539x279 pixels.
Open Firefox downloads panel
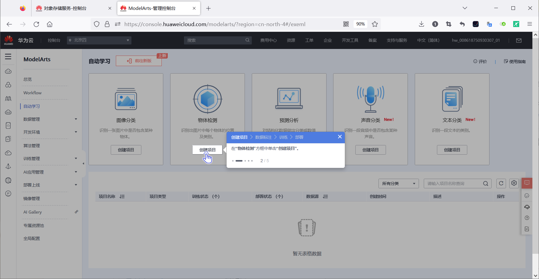pyautogui.click(x=421, y=24)
